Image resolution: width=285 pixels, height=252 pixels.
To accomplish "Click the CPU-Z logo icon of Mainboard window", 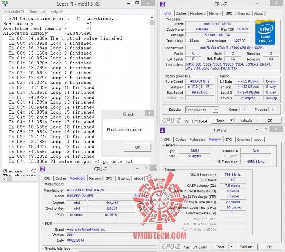I will [x=42, y=169].
